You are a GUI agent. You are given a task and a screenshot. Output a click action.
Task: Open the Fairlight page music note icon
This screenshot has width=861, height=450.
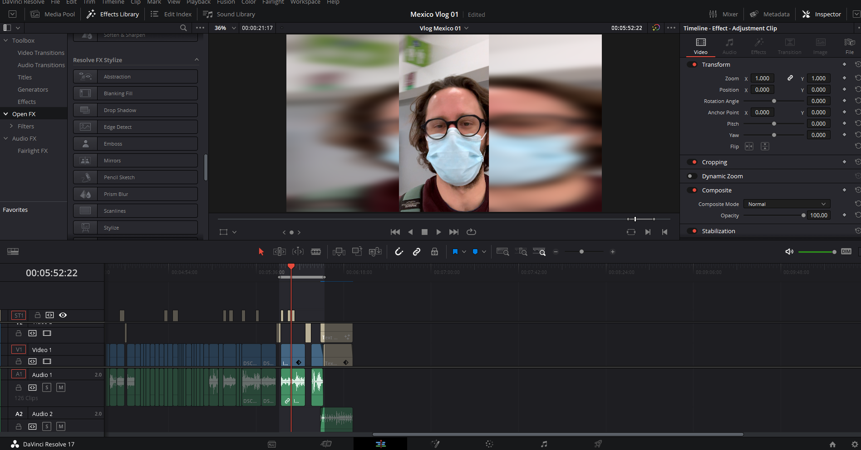coord(544,444)
